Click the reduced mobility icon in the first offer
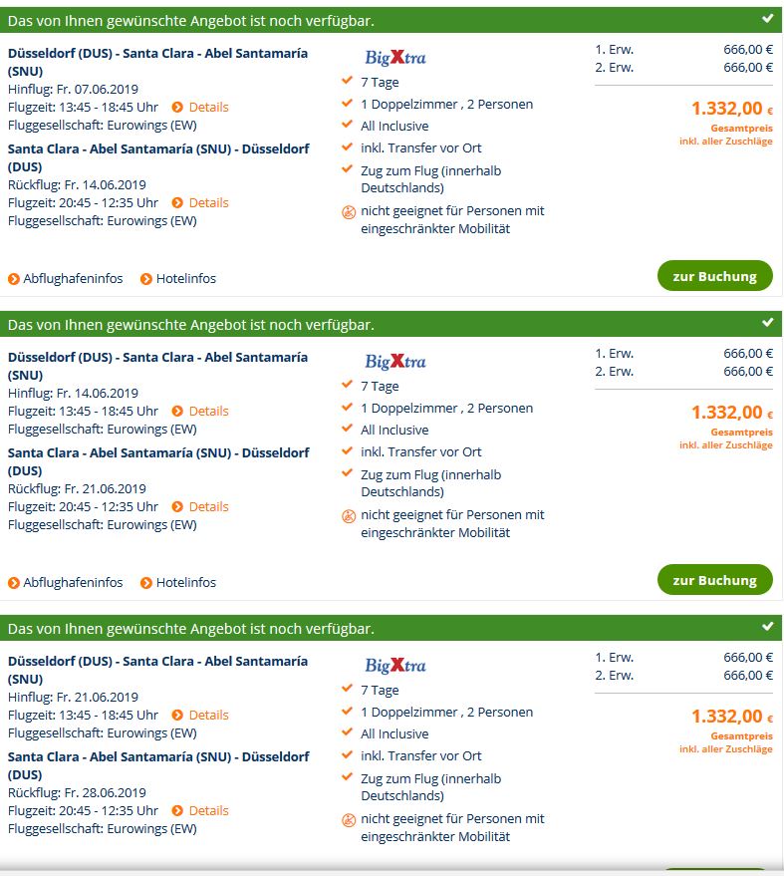This screenshot has height=876, width=784. 349,213
